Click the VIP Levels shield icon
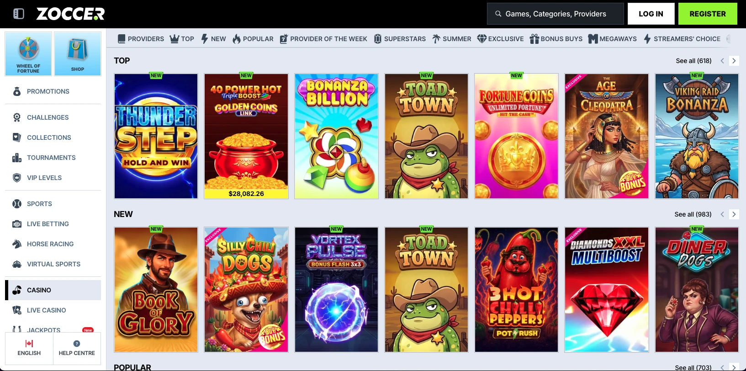This screenshot has width=746, height=371. coord(17,178)
